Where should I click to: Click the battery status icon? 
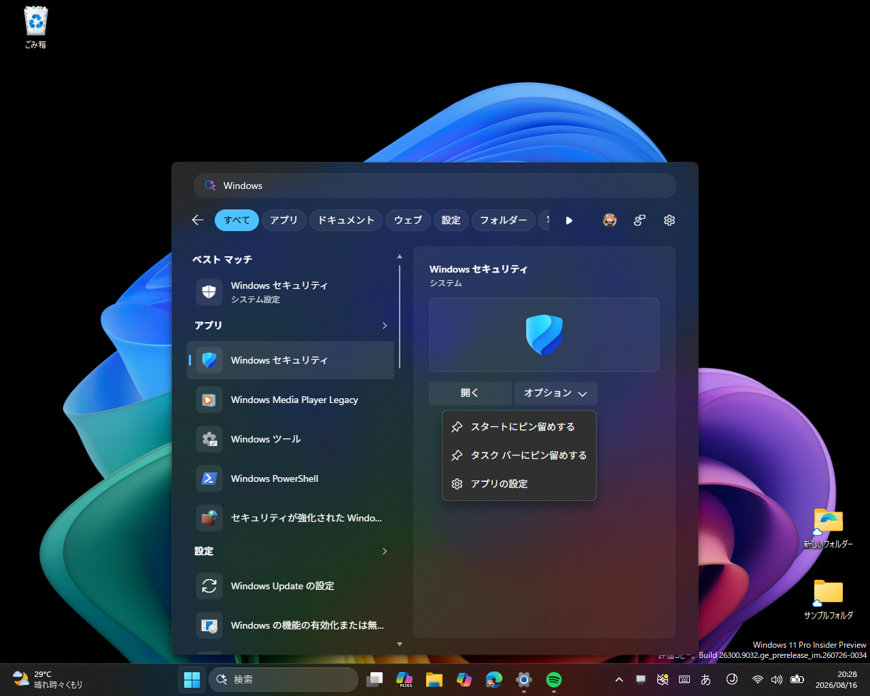point(797,680)
